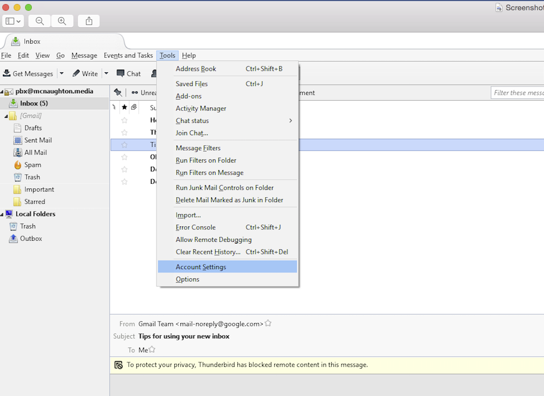This screenshot has width=544, height=396.
Task: Click the thread column icon in message list
Action: (x=114, y=107)
